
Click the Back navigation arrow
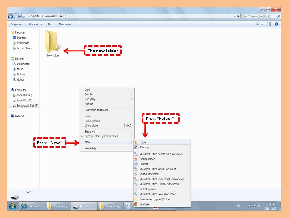click(11, 16)
